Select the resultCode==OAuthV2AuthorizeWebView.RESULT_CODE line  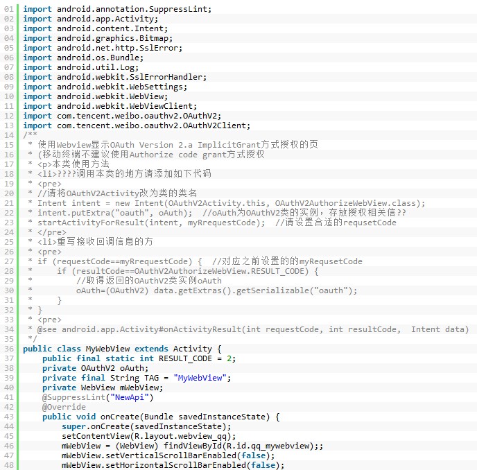[173, 271]
